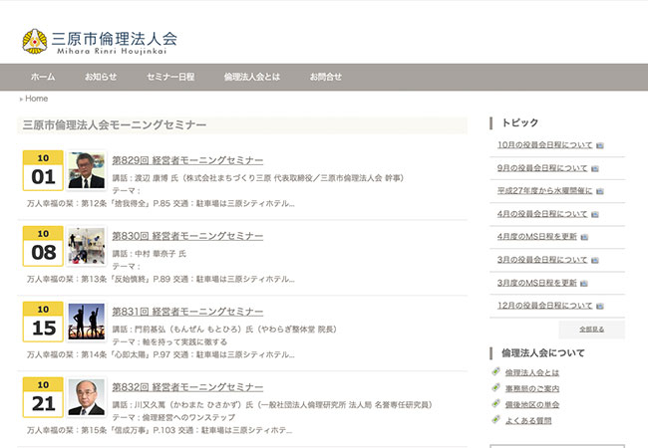Screen dimensions: 648x448
Task: Click pencil icon beside 倫理法人会とは
Action: point(496,371)
